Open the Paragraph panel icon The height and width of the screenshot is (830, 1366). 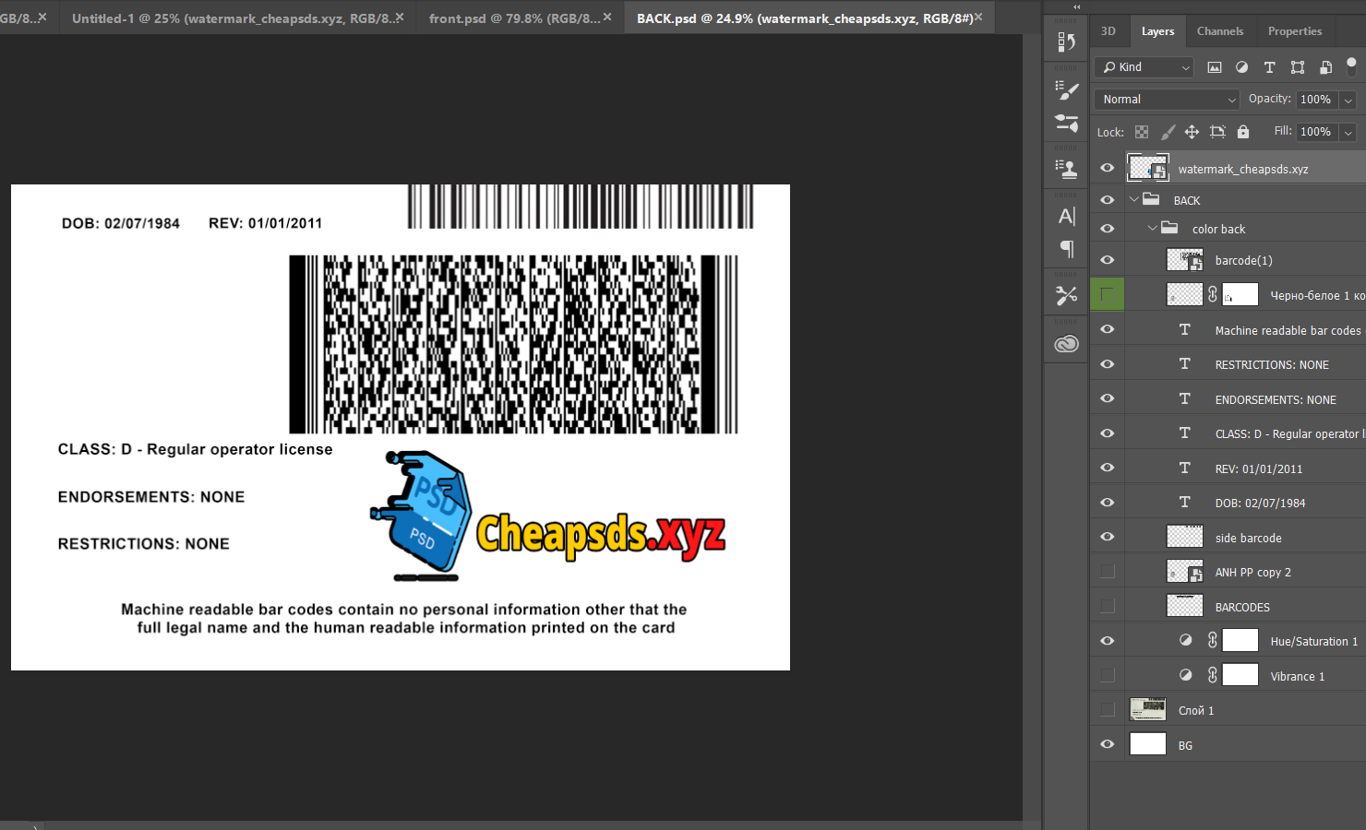coord(1066,249)
